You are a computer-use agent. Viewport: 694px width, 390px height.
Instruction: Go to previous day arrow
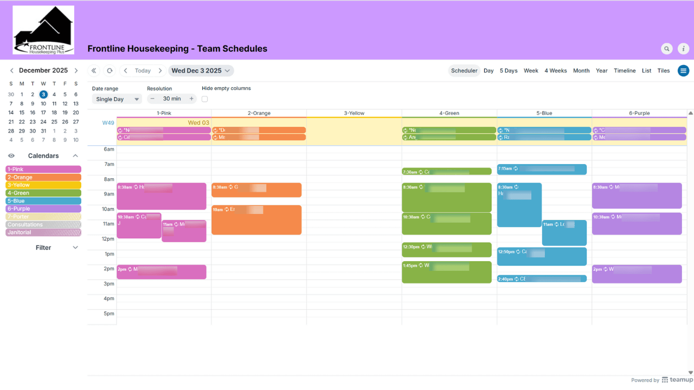[x=126, y=71]
